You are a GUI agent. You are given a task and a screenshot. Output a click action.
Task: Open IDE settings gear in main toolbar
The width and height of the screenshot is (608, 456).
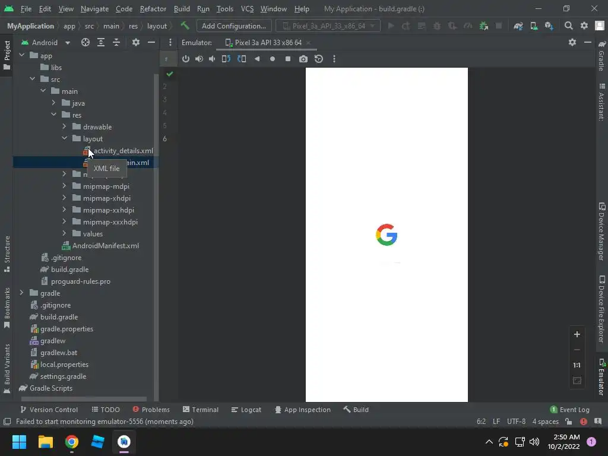(584, 26)
